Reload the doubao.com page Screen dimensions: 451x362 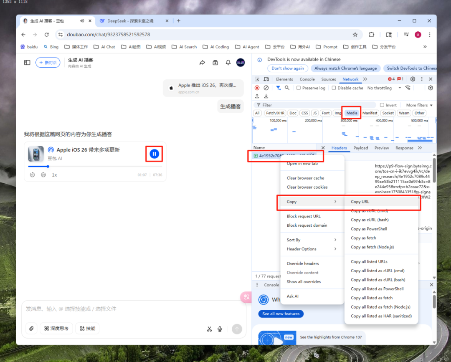[47, 35]
